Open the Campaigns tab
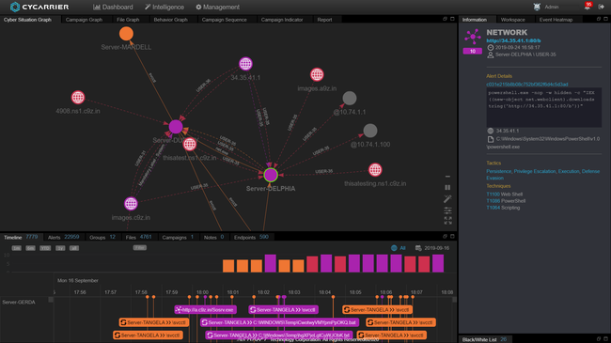Image resolution: width=611 pixels, height=343 pixels. [178, 237]
